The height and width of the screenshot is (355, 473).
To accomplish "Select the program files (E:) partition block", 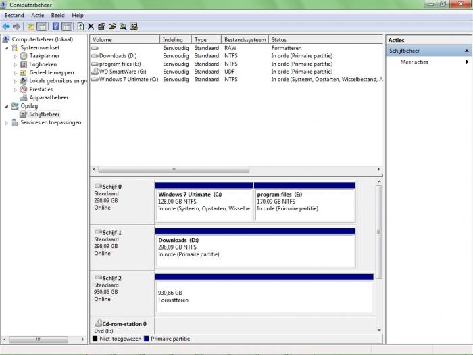I will tap(305, 202).
